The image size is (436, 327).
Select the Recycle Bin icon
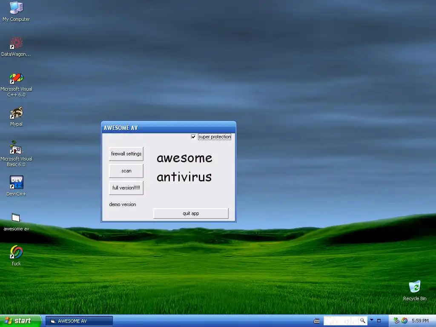[415, 290]
